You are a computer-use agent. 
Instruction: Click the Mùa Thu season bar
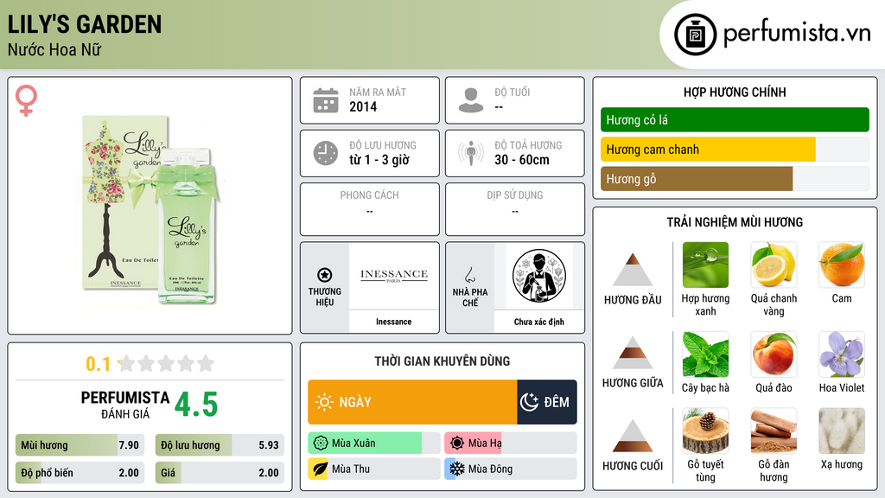[374, 469]
